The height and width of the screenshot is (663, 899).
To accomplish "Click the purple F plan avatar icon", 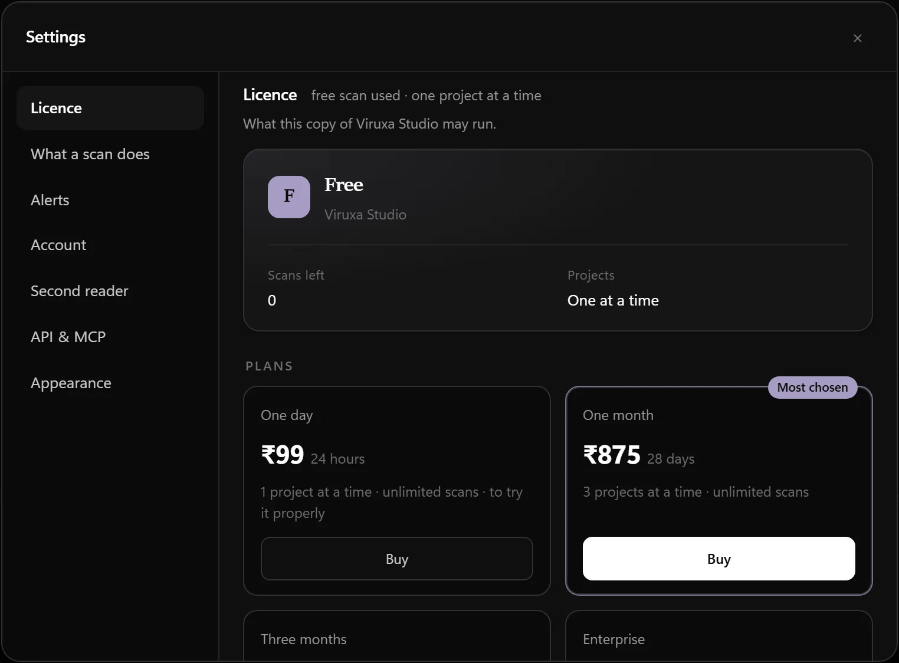I will (289, 197).
